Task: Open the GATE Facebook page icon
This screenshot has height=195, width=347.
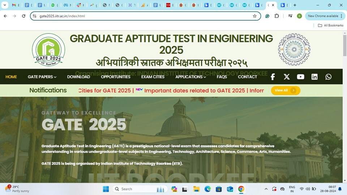Action: click(273, 77)
